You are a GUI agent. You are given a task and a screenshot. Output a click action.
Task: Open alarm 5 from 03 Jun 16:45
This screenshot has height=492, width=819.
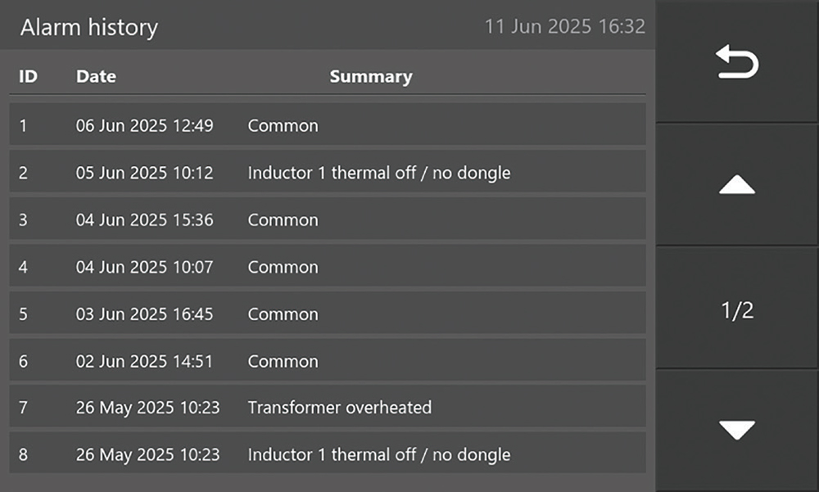[328, 314]
